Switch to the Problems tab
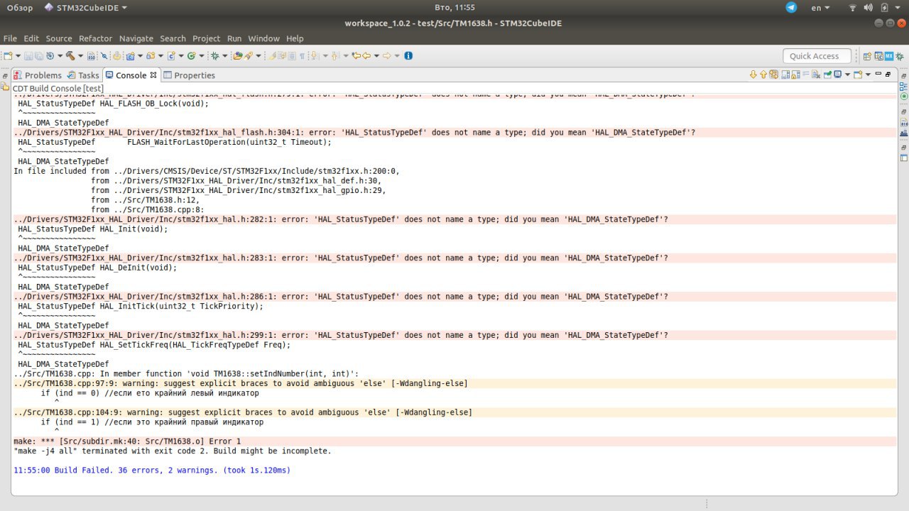This screenshot has width=909, height=511. 38,75
